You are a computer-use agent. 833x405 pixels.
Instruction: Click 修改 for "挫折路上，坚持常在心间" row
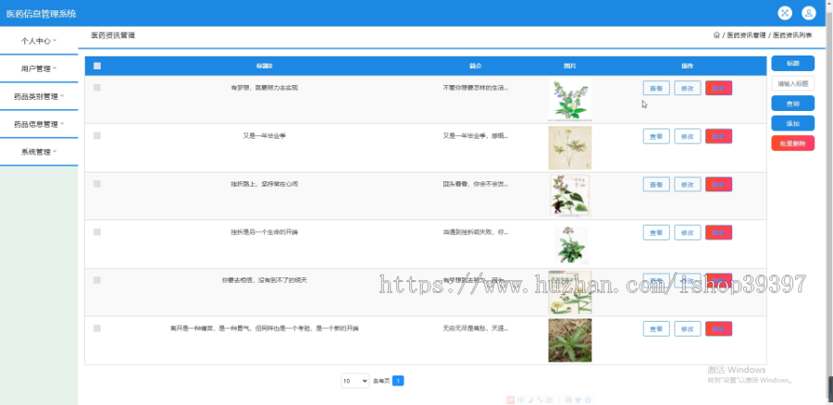click(688, 184)
